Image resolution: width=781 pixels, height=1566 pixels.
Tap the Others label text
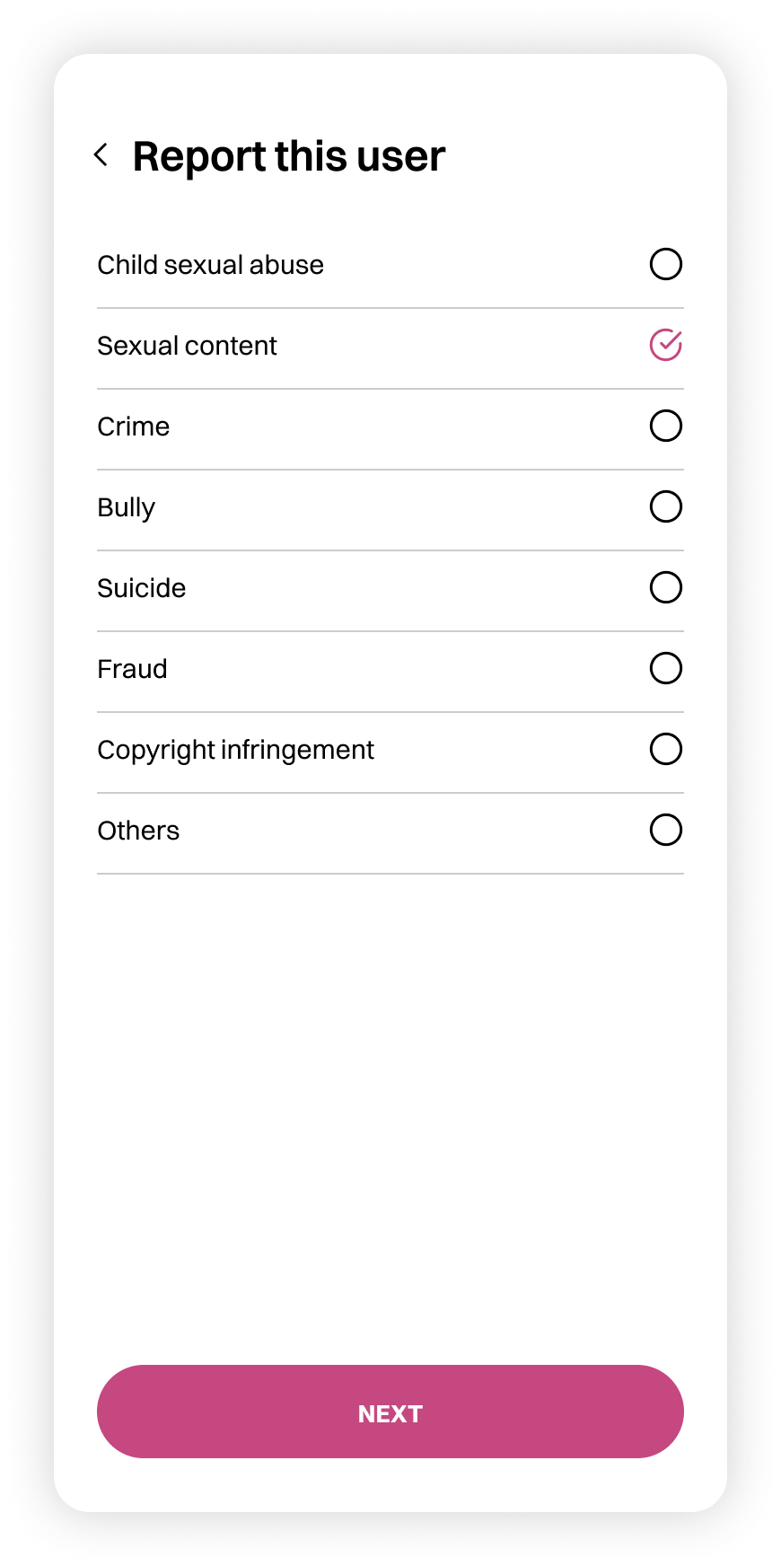[138, 831]
